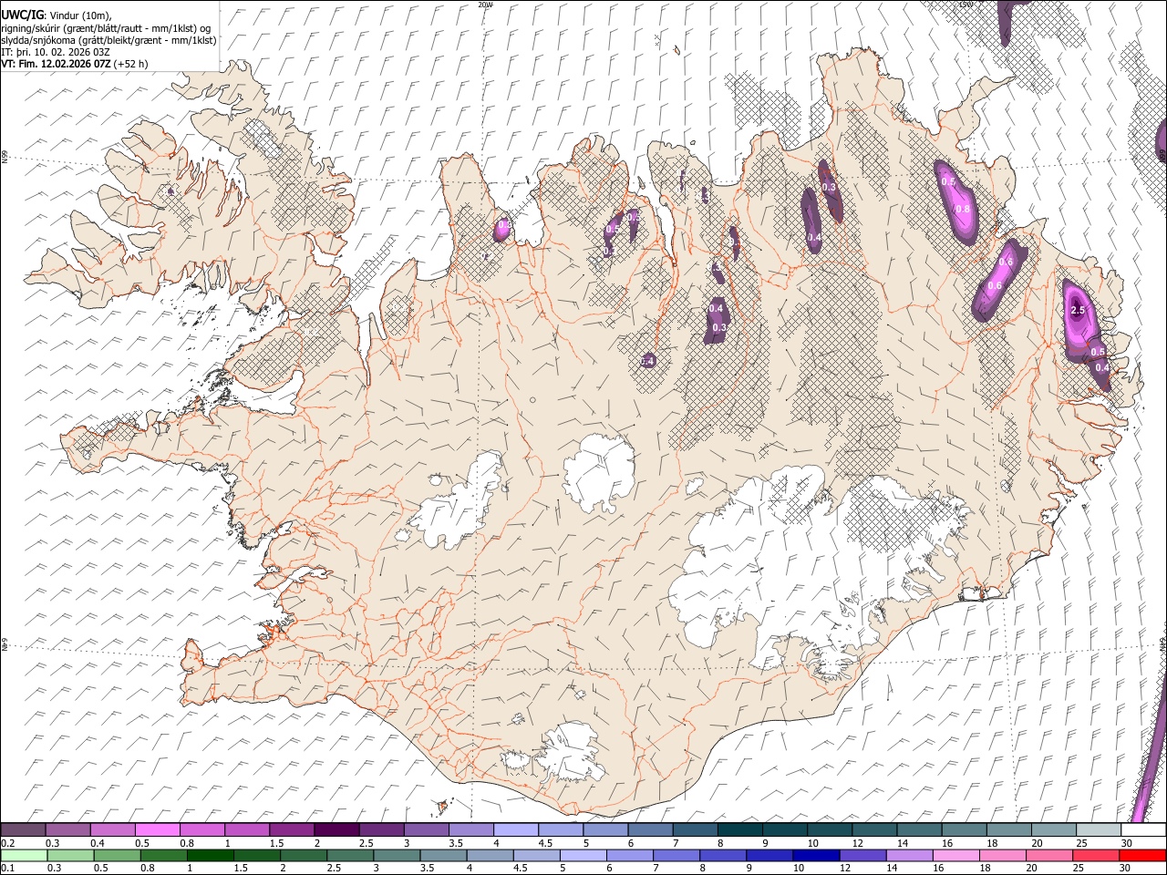The image size is (1167, 875).
Task: Pick the purple snow-scale swatch labeled 0.2
Action: pos(23,829)
